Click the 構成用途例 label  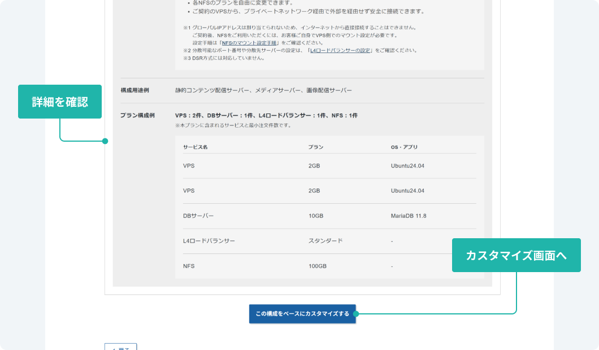135,90
